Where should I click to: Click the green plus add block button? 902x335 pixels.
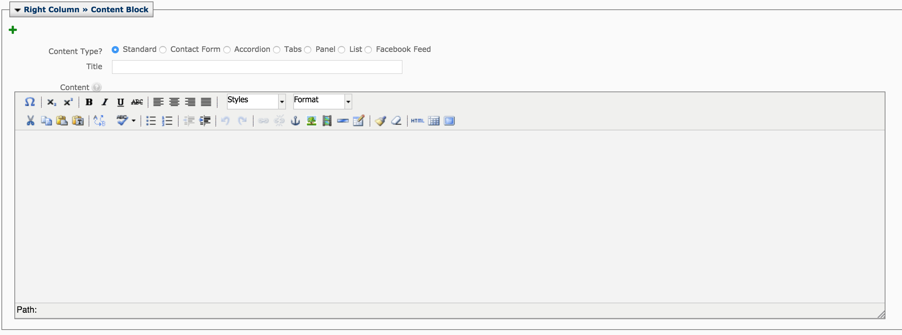(x=13, y=30)
